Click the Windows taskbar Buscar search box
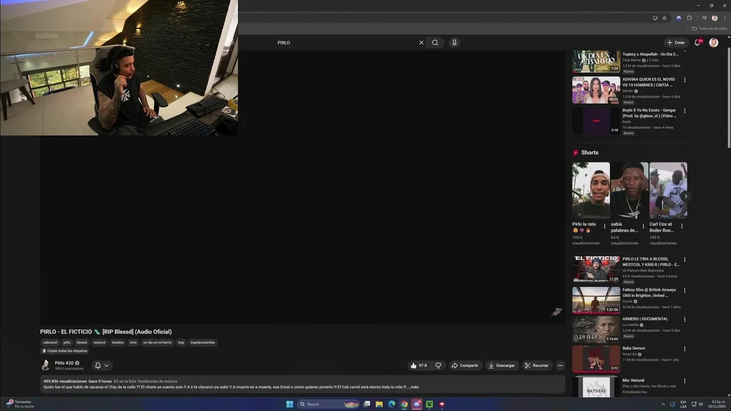This screenshot has height=411, width=731. coord(328,404)
